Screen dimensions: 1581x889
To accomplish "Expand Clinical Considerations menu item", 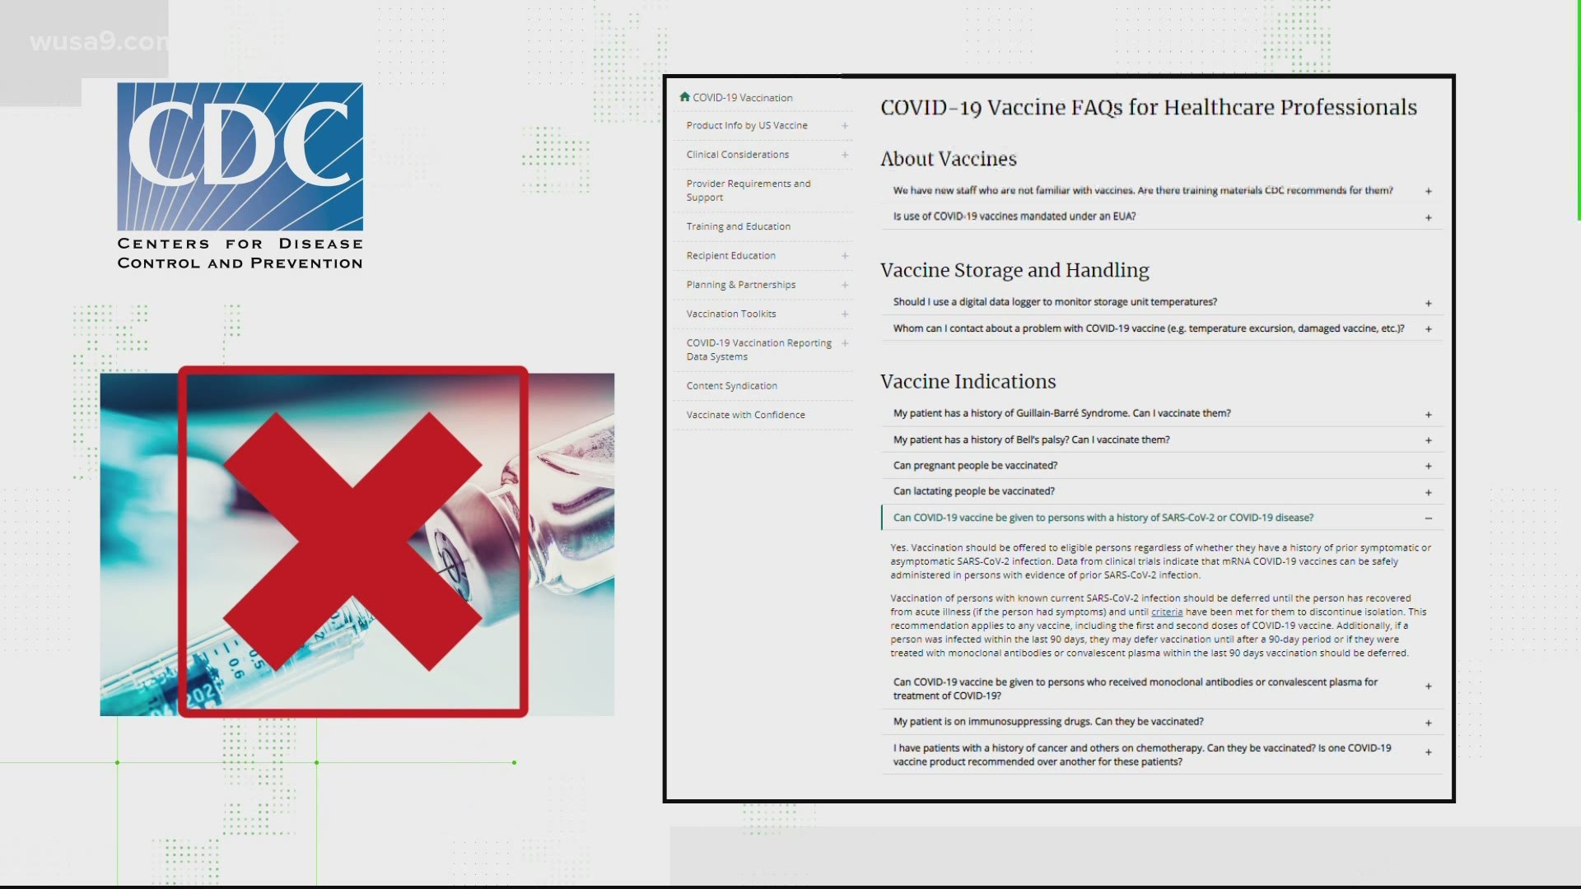I will pos(846,153).
